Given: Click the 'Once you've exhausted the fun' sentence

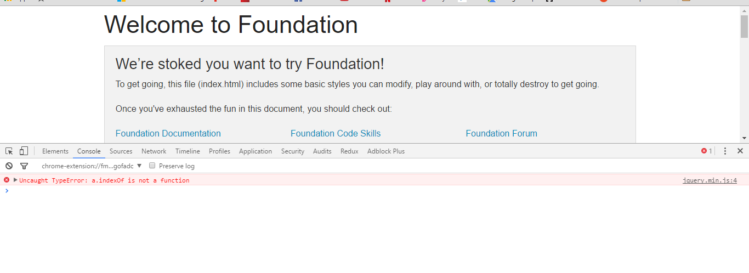Looking at the screenshot, I should tap(254, 109).
